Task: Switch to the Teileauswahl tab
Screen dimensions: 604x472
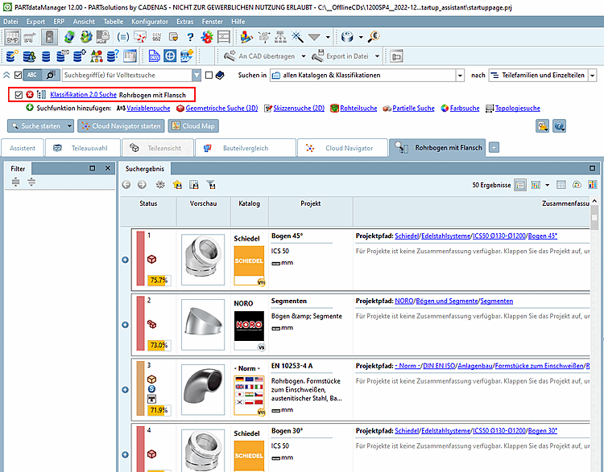Action: pos(82,148)
